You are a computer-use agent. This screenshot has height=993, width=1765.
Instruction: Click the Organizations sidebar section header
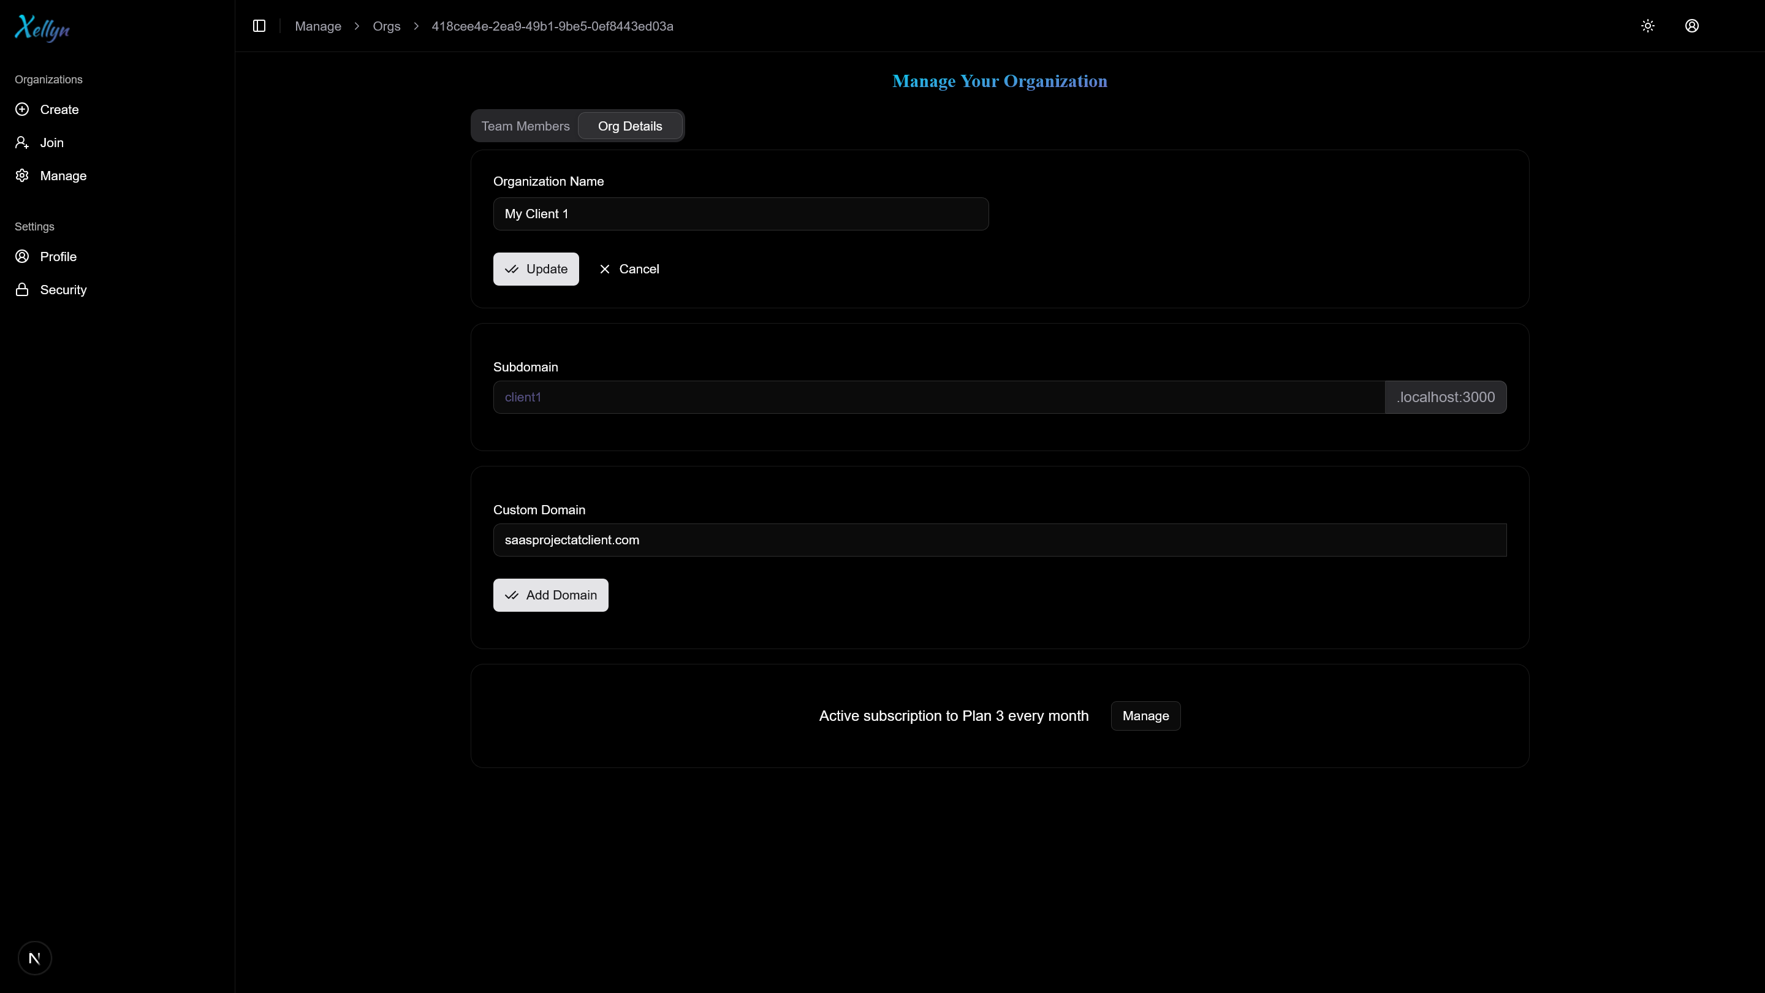[x=48, y=80]
